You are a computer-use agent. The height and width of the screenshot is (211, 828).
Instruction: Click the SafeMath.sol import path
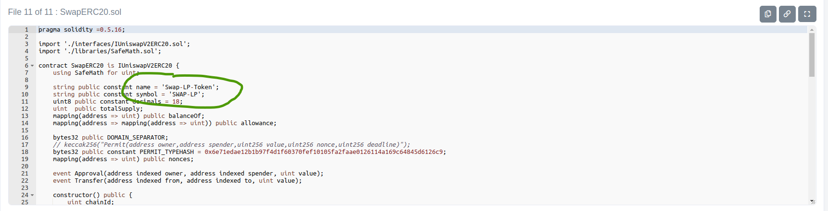point(112,51)
